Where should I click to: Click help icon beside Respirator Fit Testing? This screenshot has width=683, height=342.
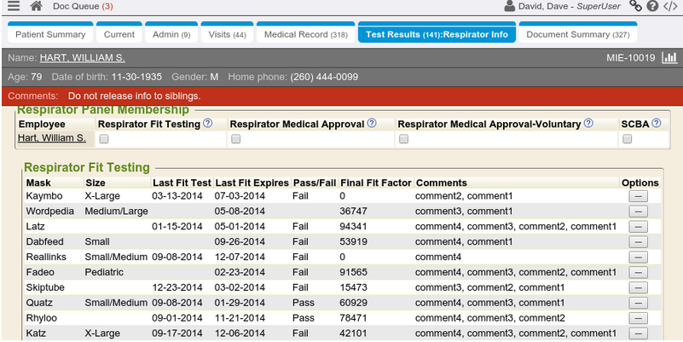[207, 124]
